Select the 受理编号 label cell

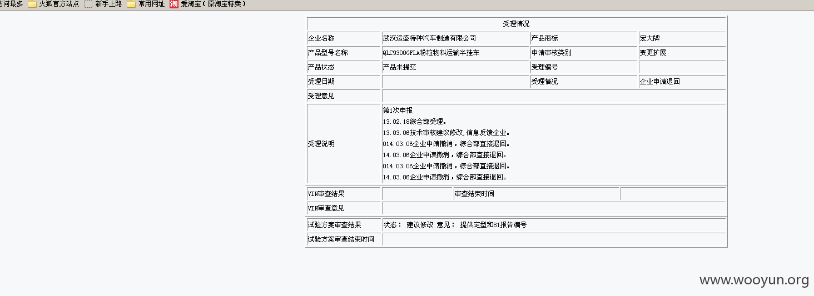(x=583, y=67)
